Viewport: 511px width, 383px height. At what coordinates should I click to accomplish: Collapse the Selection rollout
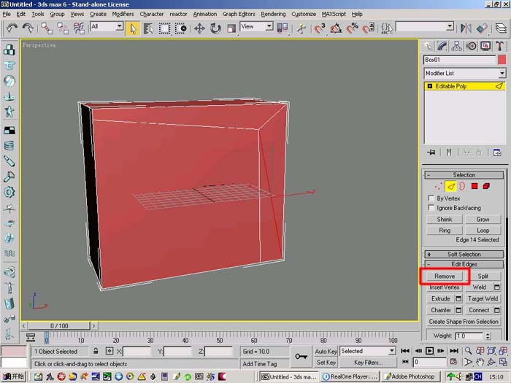464,175
